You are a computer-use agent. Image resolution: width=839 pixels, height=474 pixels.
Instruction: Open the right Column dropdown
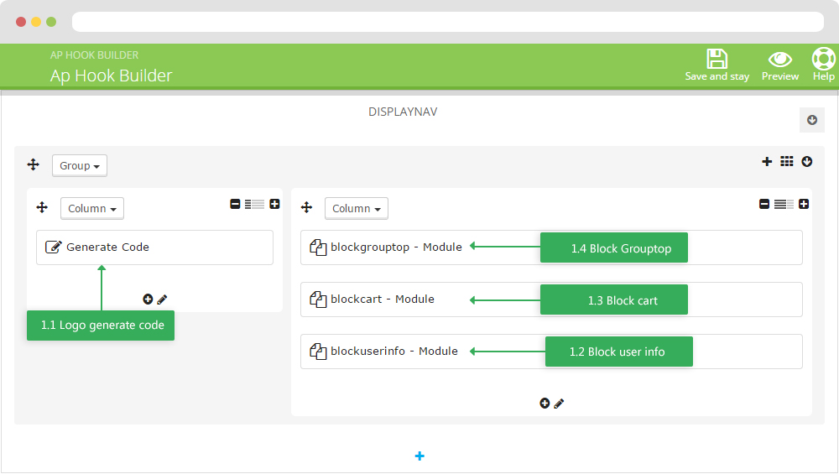[357, 208]
